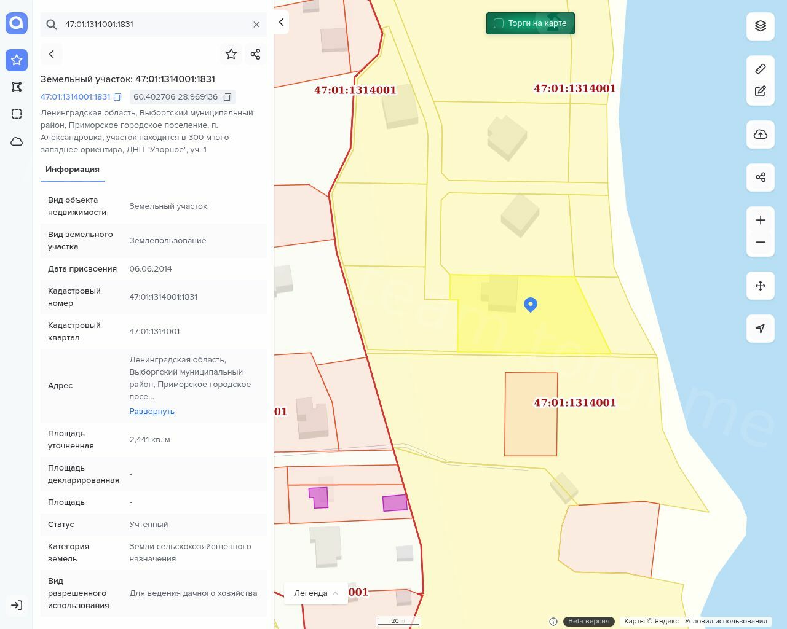787x629 pixels.
Task: Copy the cadastral number 47:01:1314001:1831
Action: coord(117,97)
